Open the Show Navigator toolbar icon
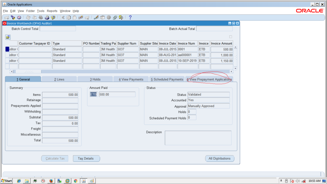The height and width of the screenshot is (184, 327). coord(19,18)
